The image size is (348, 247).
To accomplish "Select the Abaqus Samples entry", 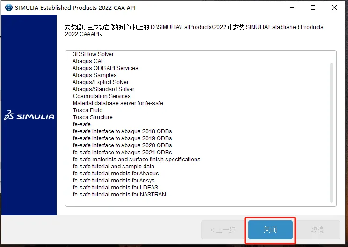I will coord(94,75).
